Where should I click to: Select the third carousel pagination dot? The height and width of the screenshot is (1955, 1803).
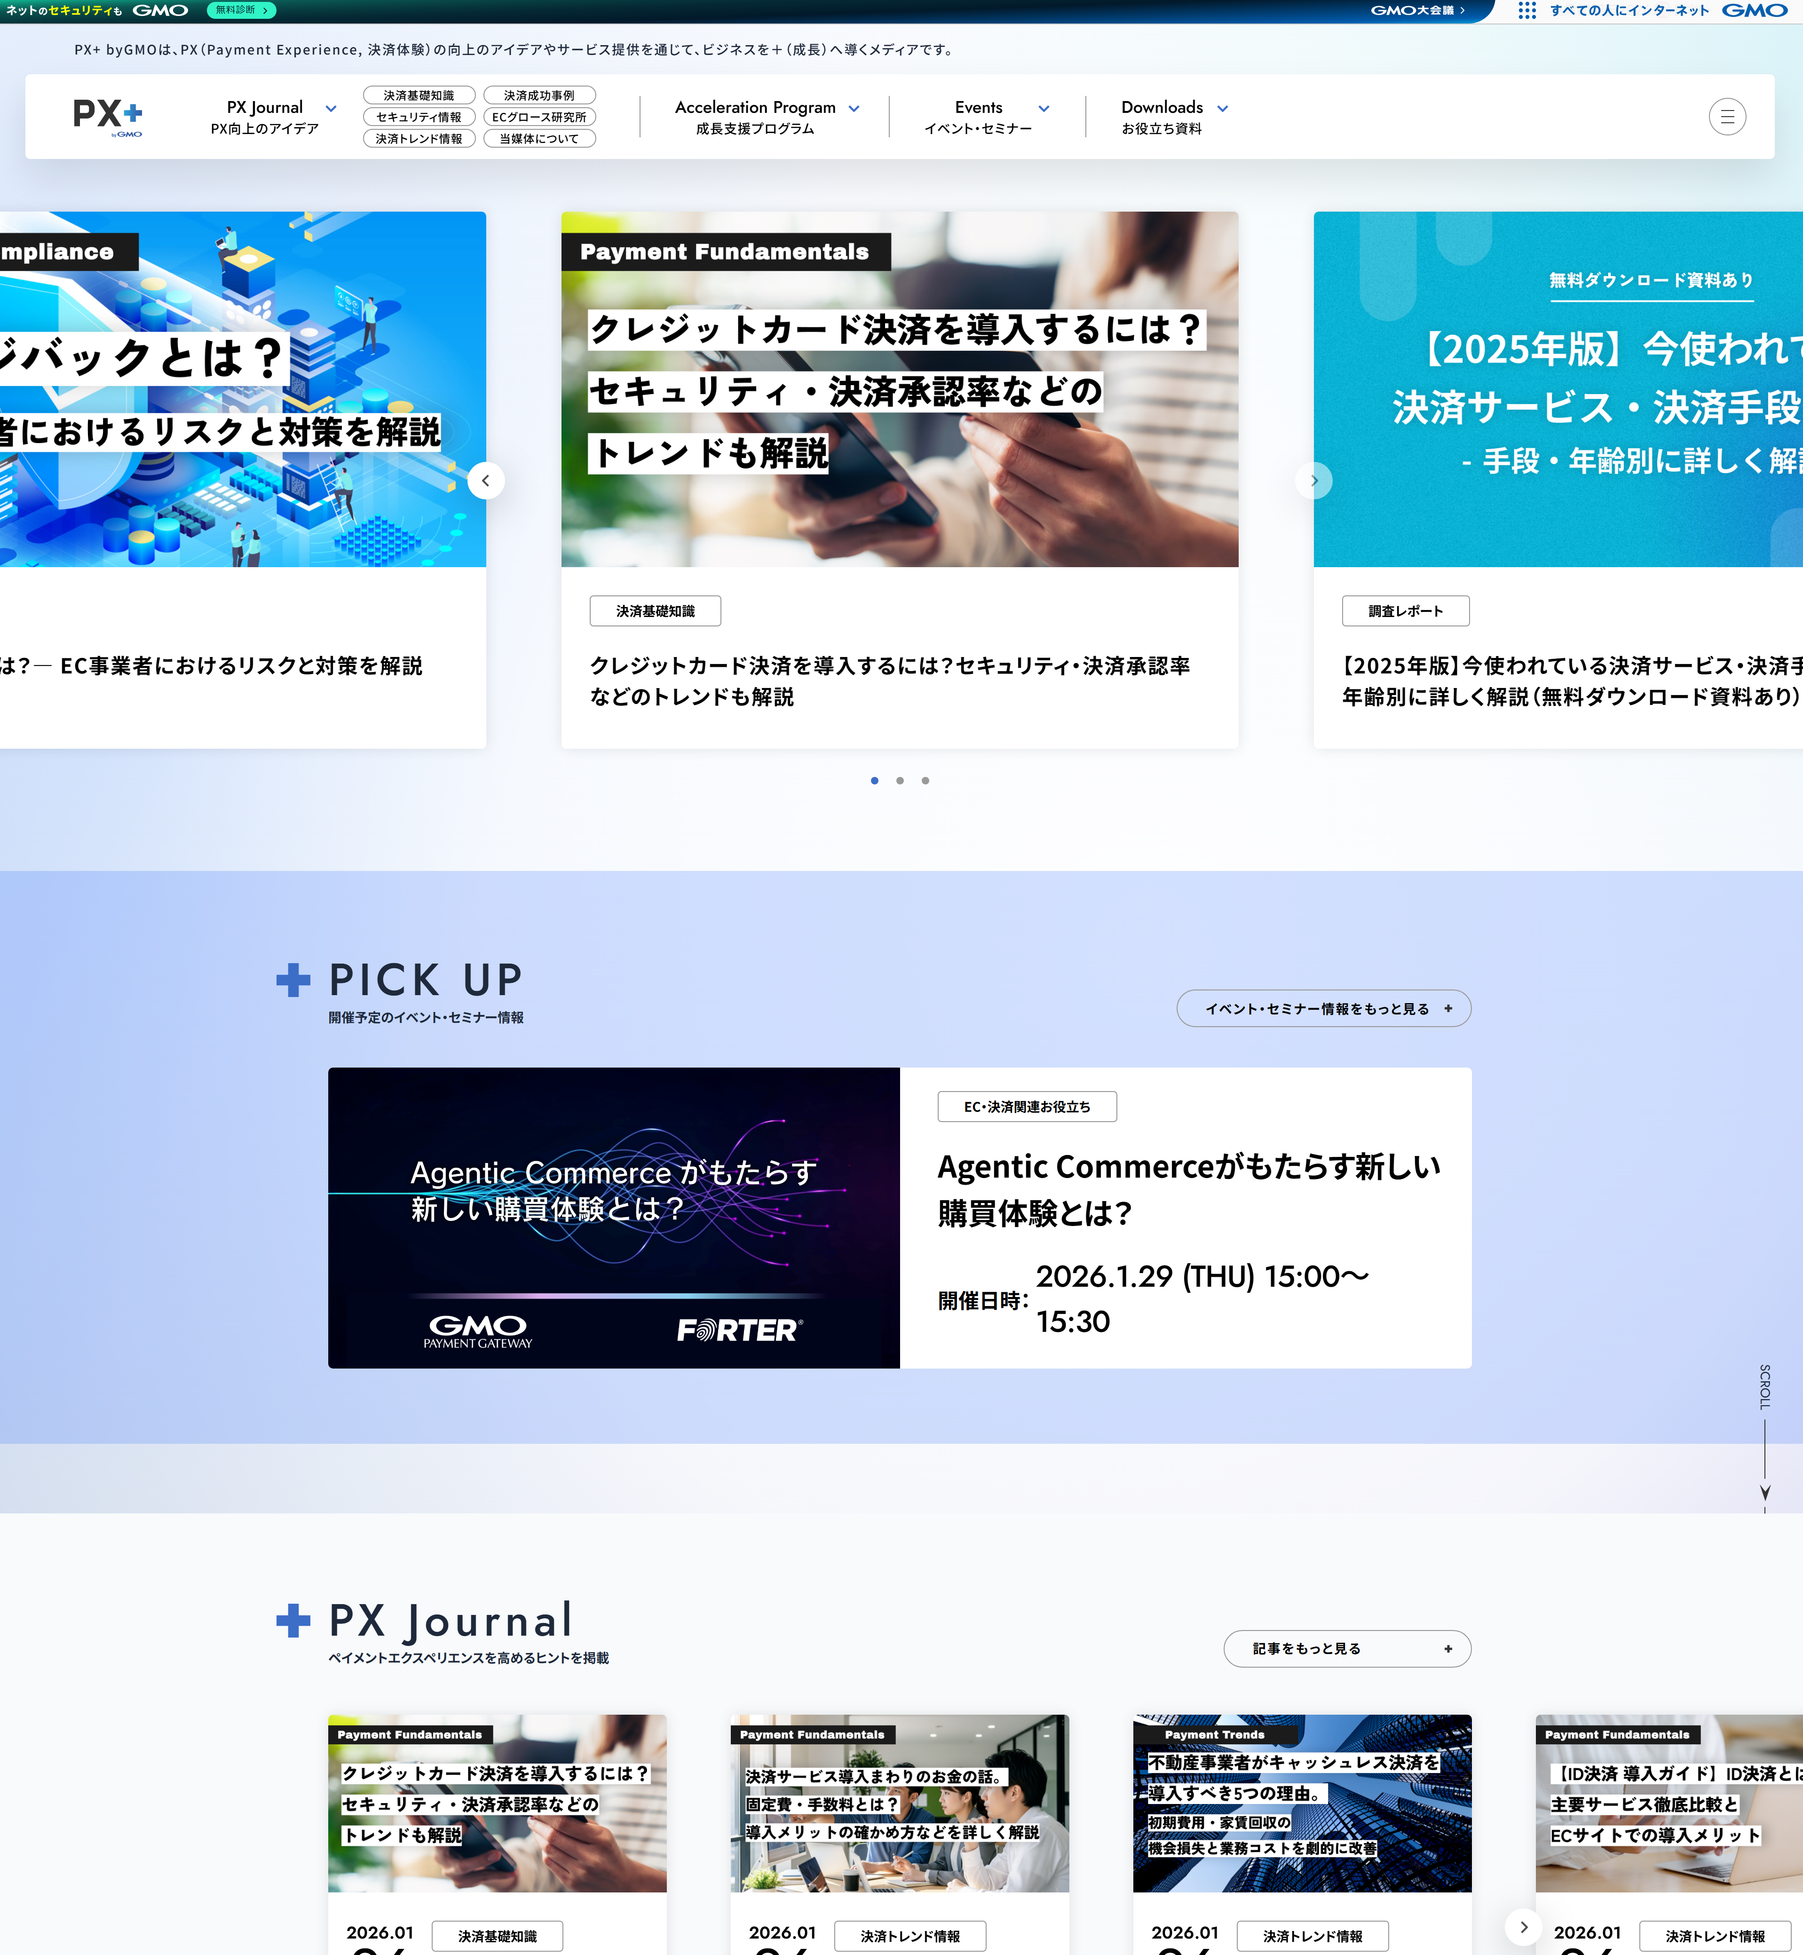click(x=925, y=780)
